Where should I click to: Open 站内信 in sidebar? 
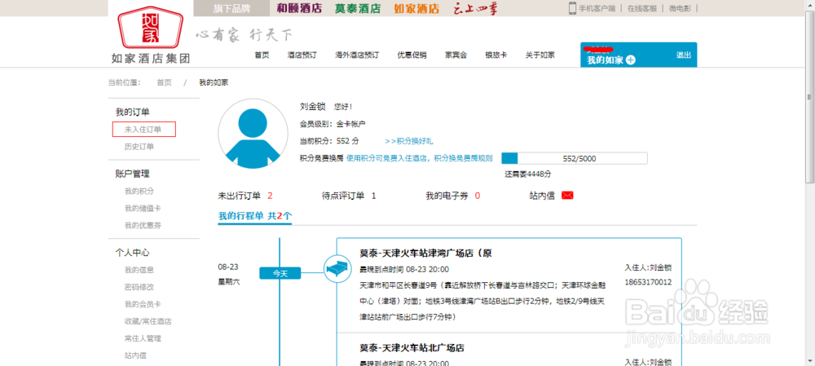pos(135,355)
